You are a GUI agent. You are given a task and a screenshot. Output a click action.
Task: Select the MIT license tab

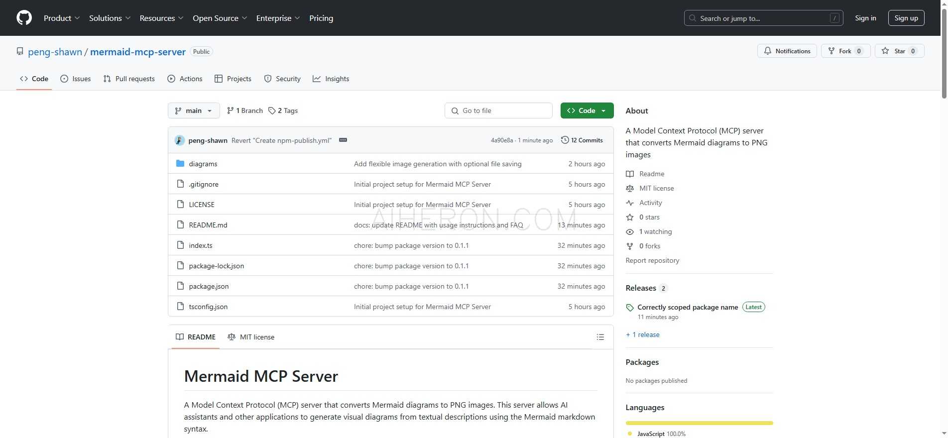[251, 337]
